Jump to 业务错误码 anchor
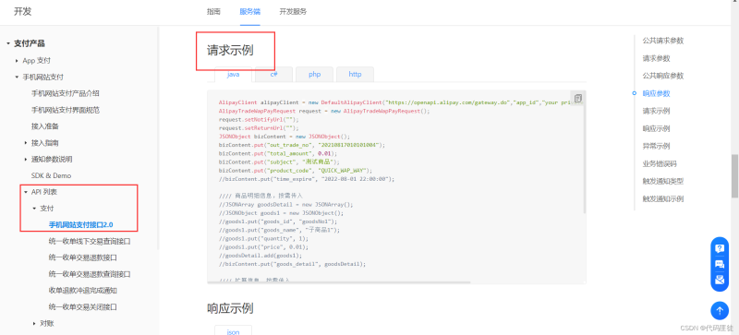739x335 pixels. [660, 164]
